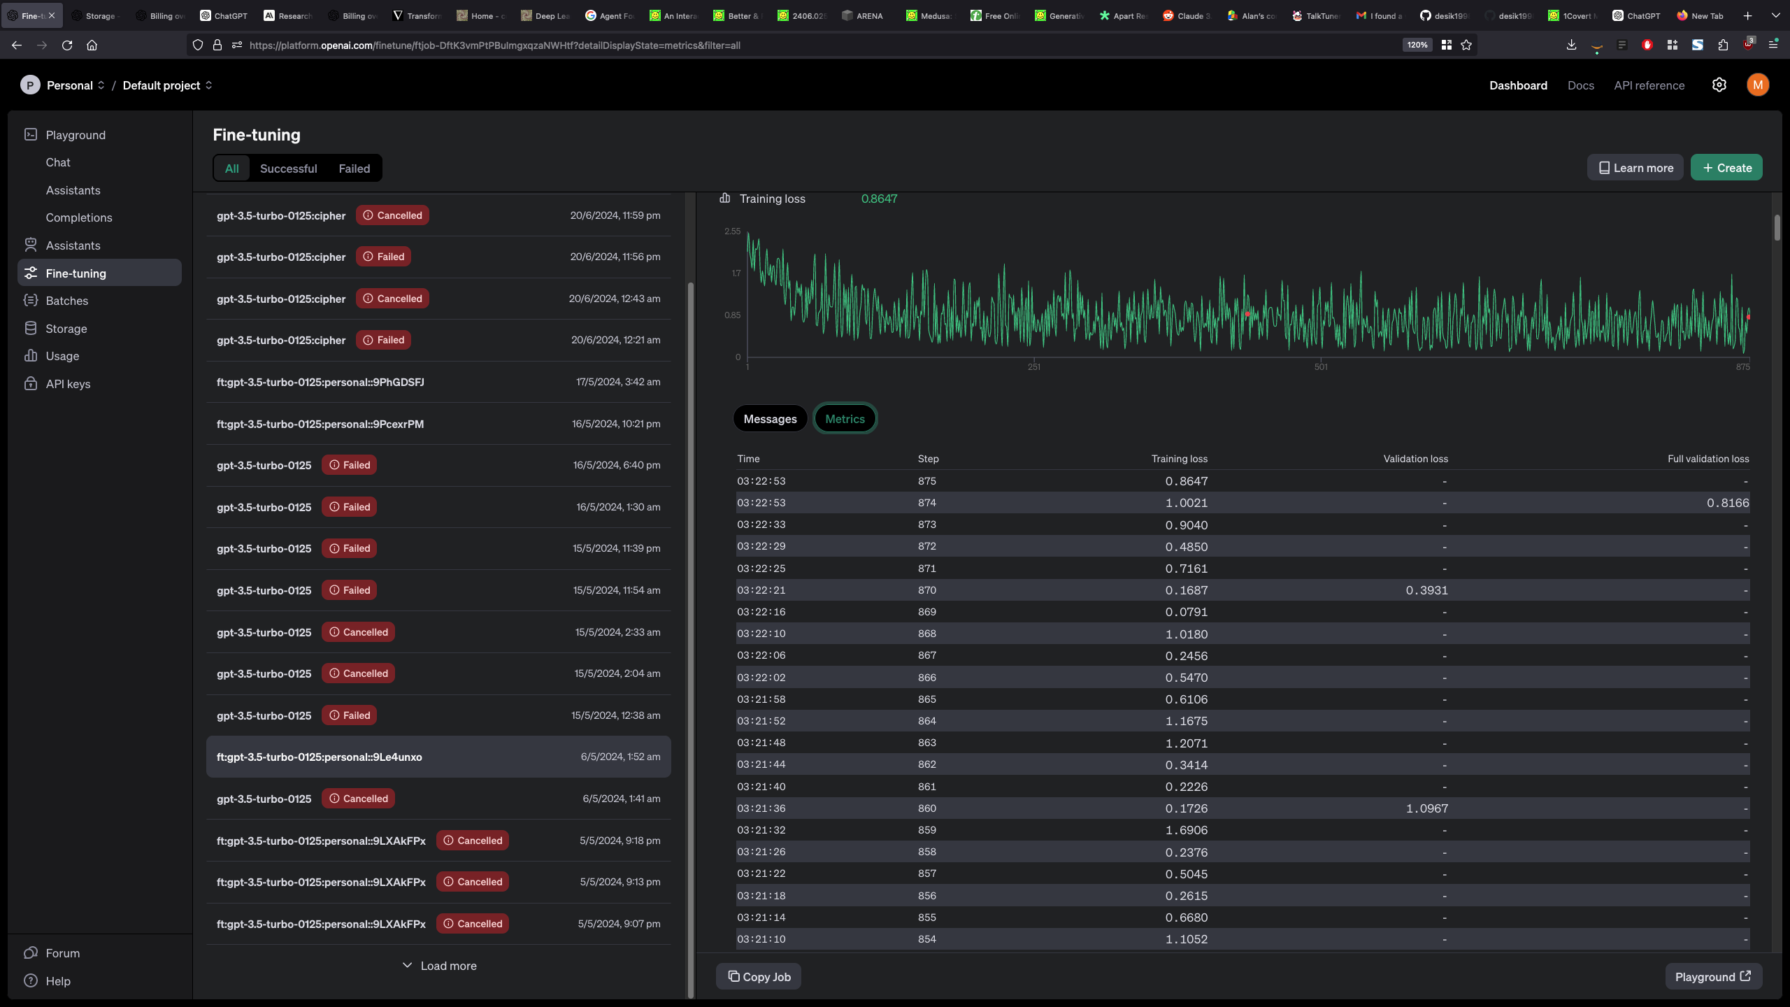This screenshot has height=1007, width=1790.
Task: Bookmark page with star icon
Action: coord(1466,45)
